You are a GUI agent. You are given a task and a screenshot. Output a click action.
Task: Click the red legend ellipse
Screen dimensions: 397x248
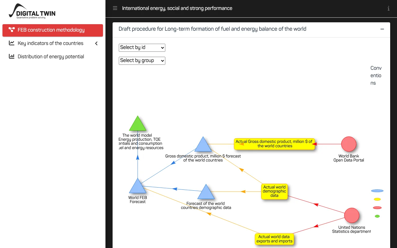(x=377, y=208)
